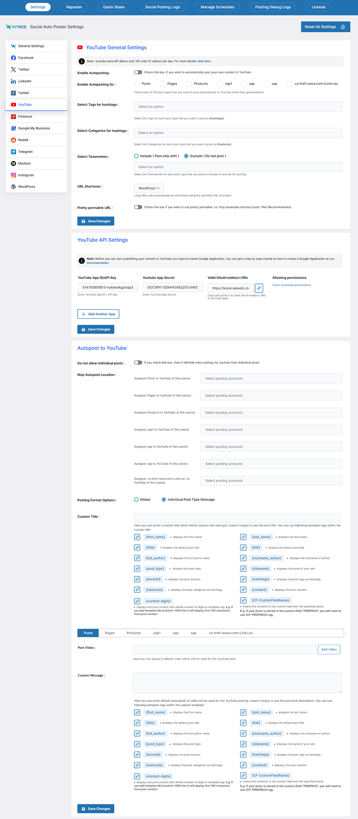Click the Custom Title input field
Screen dimensions: 358x819
point(237,518)
